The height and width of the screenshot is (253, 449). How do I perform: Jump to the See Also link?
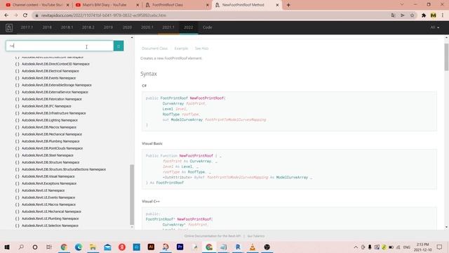click(x=201, y=48)
